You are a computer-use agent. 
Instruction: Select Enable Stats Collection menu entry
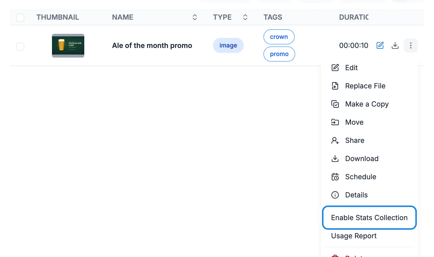tap(369, 218)
